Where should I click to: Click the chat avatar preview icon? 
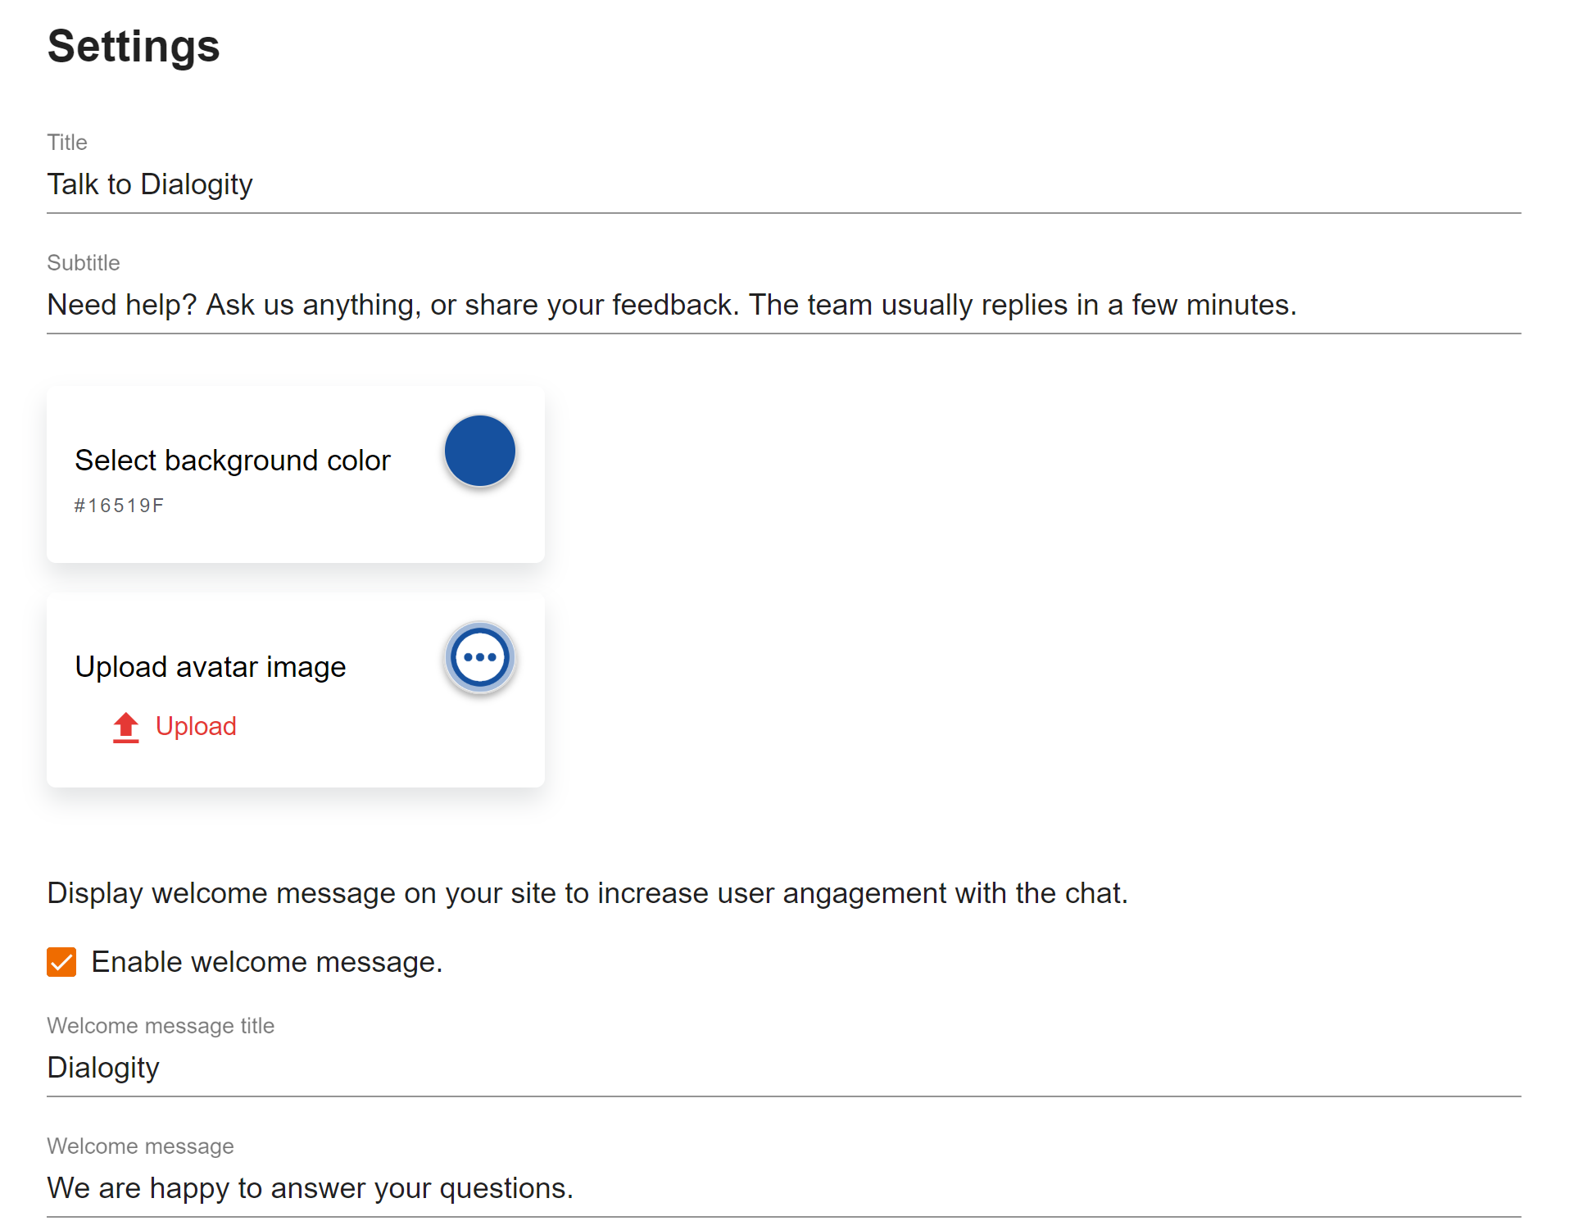click(x=480, y=657)
